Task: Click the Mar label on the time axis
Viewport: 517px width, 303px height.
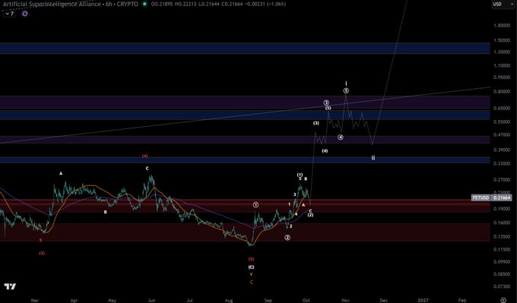Action: pyautogui.click(x=34, y=300)
